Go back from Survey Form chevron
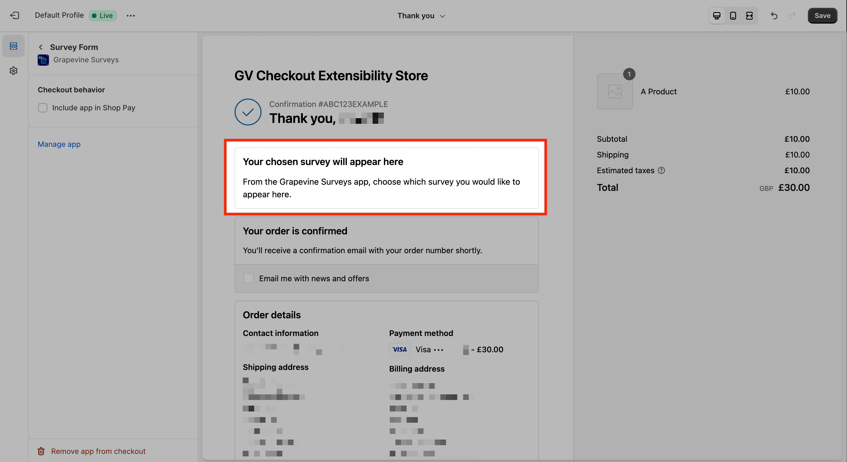Viewport: 847px width, 462px height. tap(41, 47)
